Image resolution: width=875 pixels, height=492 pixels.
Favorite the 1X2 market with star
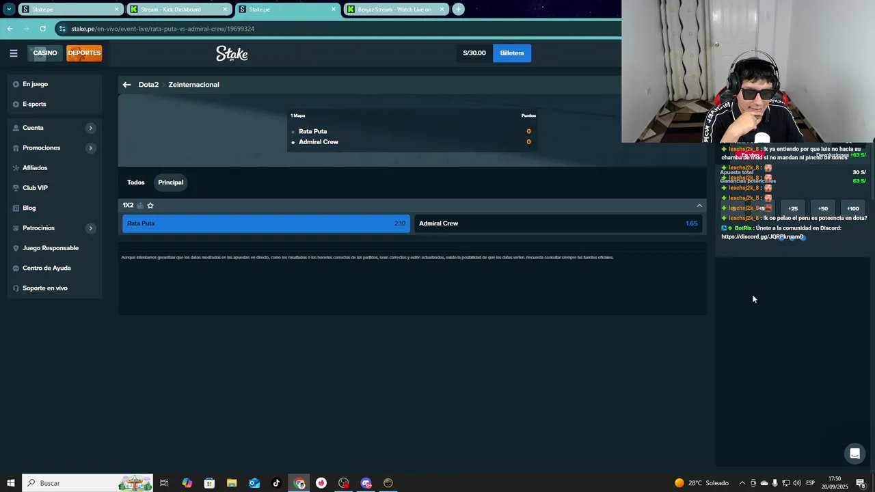(150, 206)
